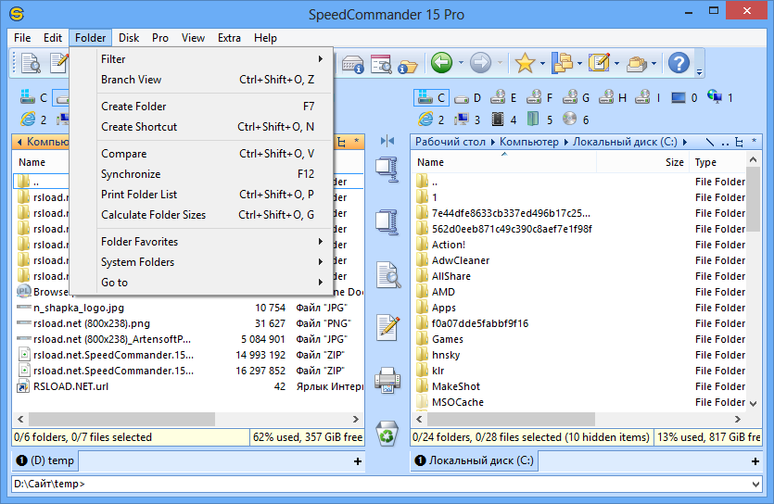Click Компьютер breadcrumb in right panel

(x=528, y=142)
